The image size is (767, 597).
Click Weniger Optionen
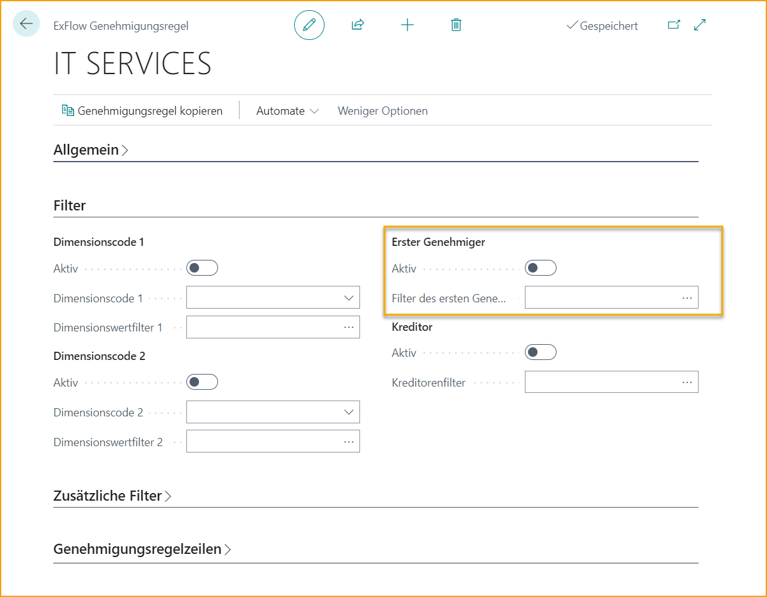coord(382,110)
